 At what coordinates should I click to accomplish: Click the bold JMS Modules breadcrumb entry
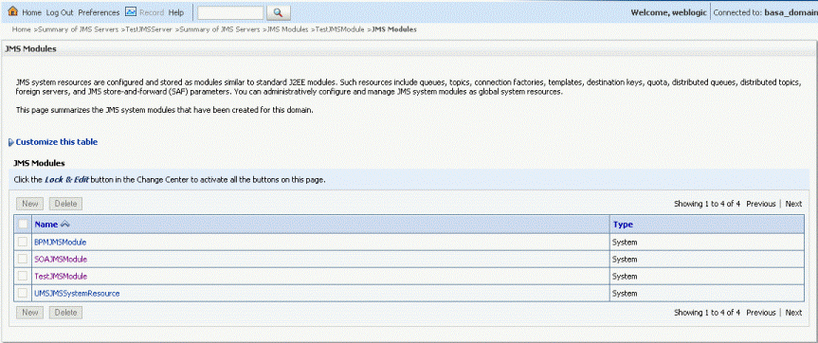point(394,29)
